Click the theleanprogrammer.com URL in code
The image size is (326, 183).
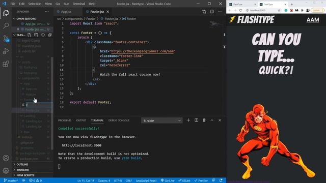point(143,51)
